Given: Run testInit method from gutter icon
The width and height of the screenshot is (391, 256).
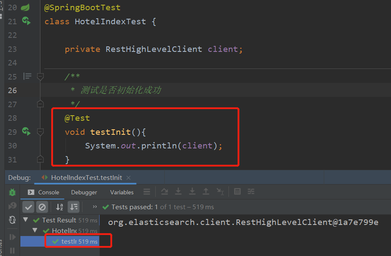Looking at the screenshot, I should [x=26, y=131].
